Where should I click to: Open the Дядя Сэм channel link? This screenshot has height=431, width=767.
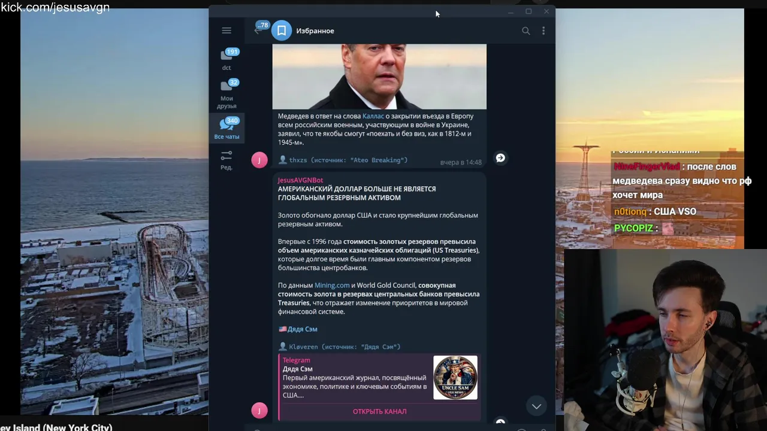(x=302, y=329)
